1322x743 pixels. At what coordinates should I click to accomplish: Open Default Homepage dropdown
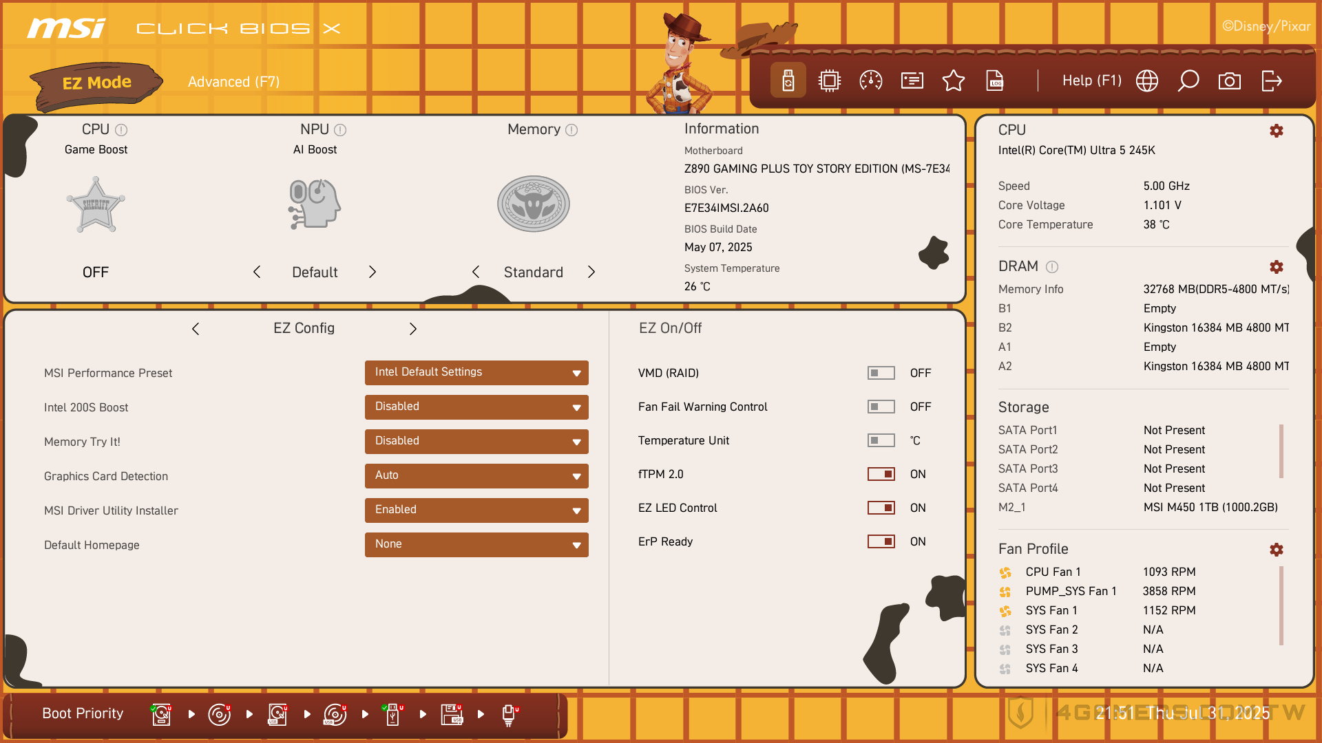476,545
